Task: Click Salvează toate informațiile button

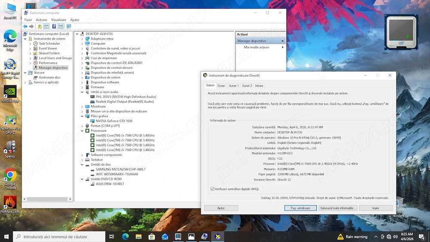Action: tap(338, 208)
